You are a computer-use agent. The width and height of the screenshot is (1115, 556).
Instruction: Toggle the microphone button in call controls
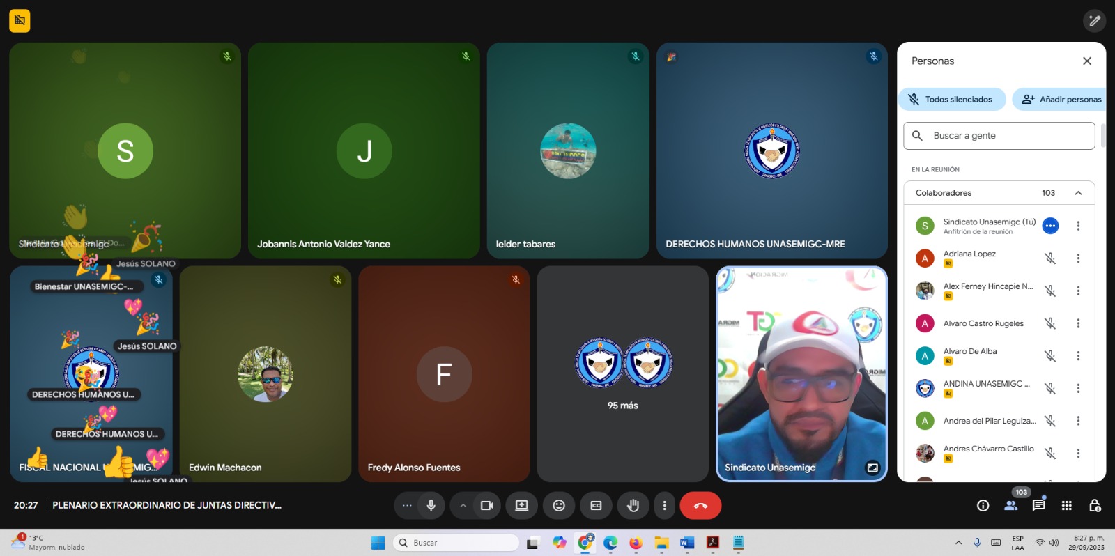coord(431,506)
